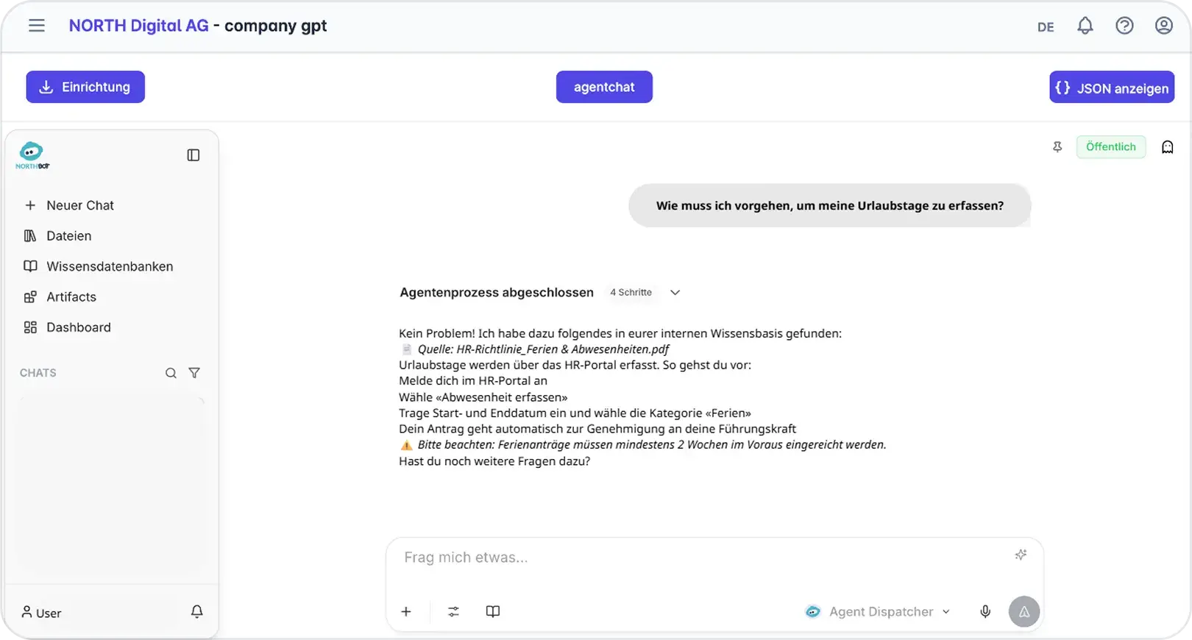Open header notifications bell
The image size is (1192, 640).
coord(1085,26)
